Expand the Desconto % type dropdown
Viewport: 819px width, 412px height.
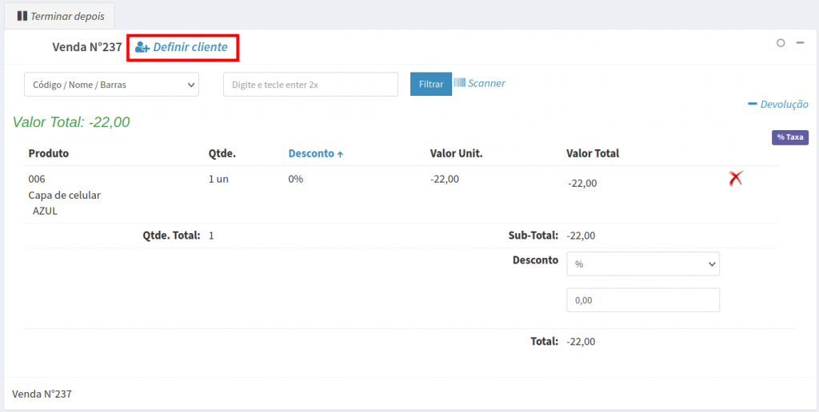tap(642, 263)
